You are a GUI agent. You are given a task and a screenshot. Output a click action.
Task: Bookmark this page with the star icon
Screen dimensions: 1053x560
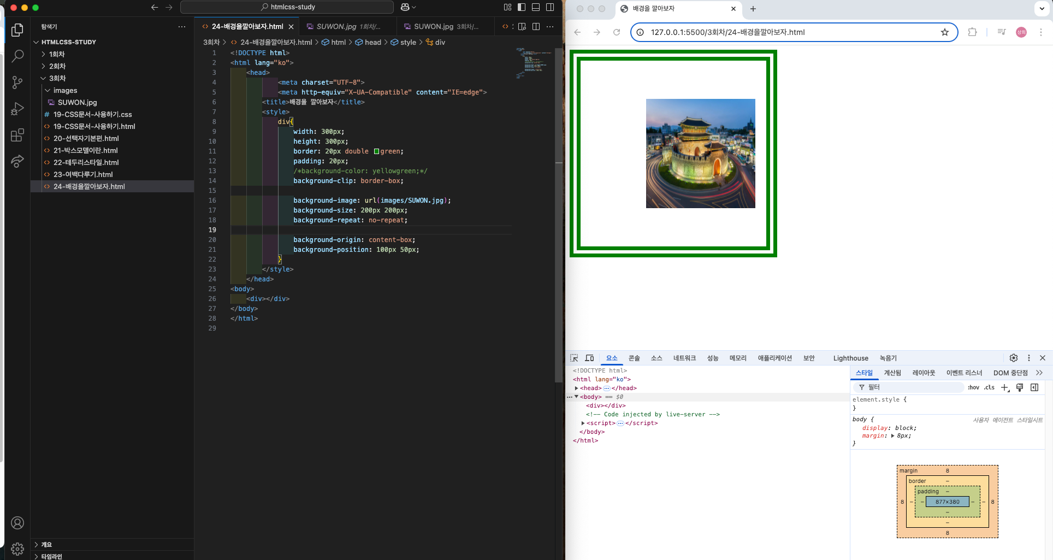pos(945,32)
